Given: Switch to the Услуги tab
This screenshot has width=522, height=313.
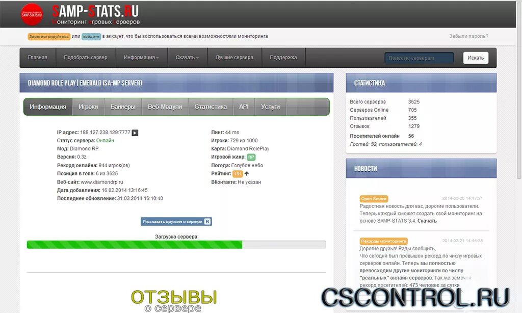Looking at the screenshot, I should tap(270, 107).
